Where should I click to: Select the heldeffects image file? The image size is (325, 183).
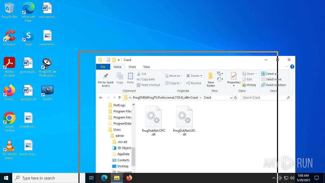click(x=28, y=120)
